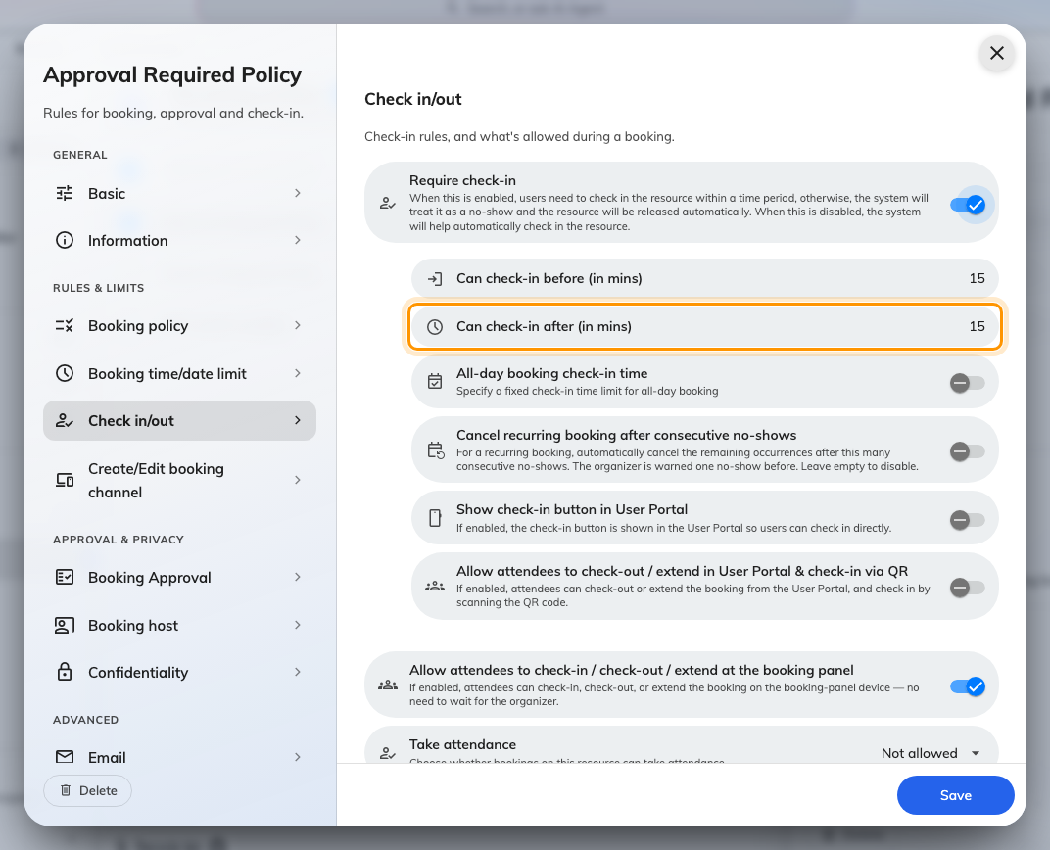The image size is (1050, 850).
Task: Click the Booking Approval checklist icon
Action: point(65,577)
